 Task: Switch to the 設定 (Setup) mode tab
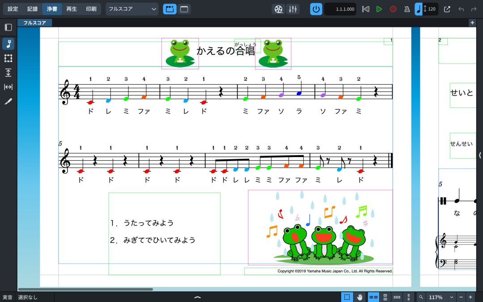(13, 9)
